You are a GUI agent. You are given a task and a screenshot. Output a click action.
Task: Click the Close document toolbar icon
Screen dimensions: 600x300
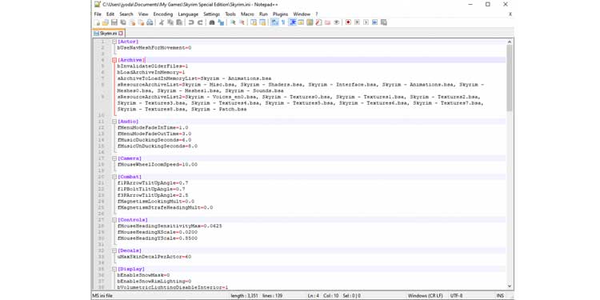132,22
